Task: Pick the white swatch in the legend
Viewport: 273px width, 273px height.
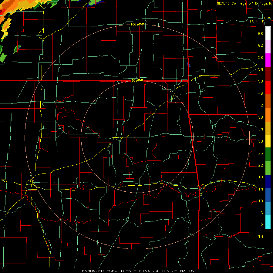Action: (x=268, y=33)
